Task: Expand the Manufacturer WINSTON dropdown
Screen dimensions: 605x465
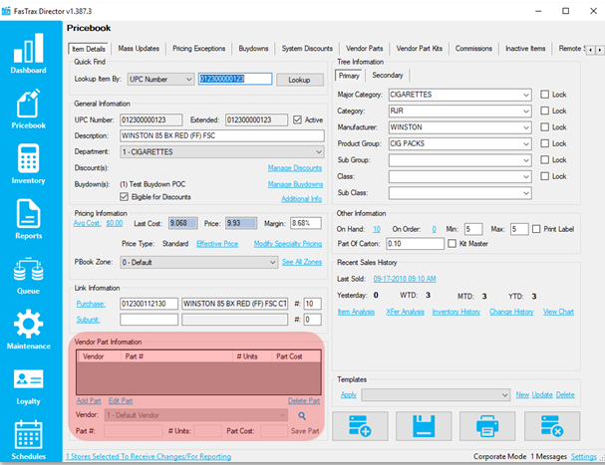Action: [x=526, y=127]
